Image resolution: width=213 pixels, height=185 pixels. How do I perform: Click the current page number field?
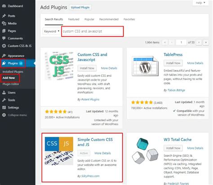coord(181,42)
